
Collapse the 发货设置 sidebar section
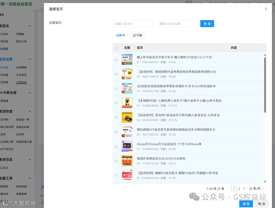[30, 59]
